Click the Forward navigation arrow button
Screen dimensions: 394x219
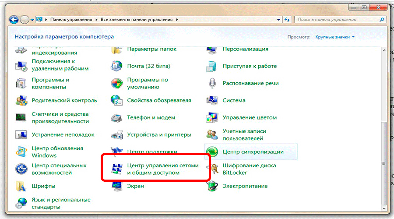[x=25, y=20]
